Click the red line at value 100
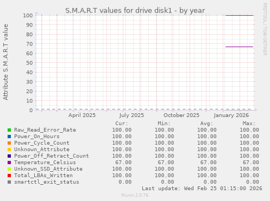 [x=239, y=15]
